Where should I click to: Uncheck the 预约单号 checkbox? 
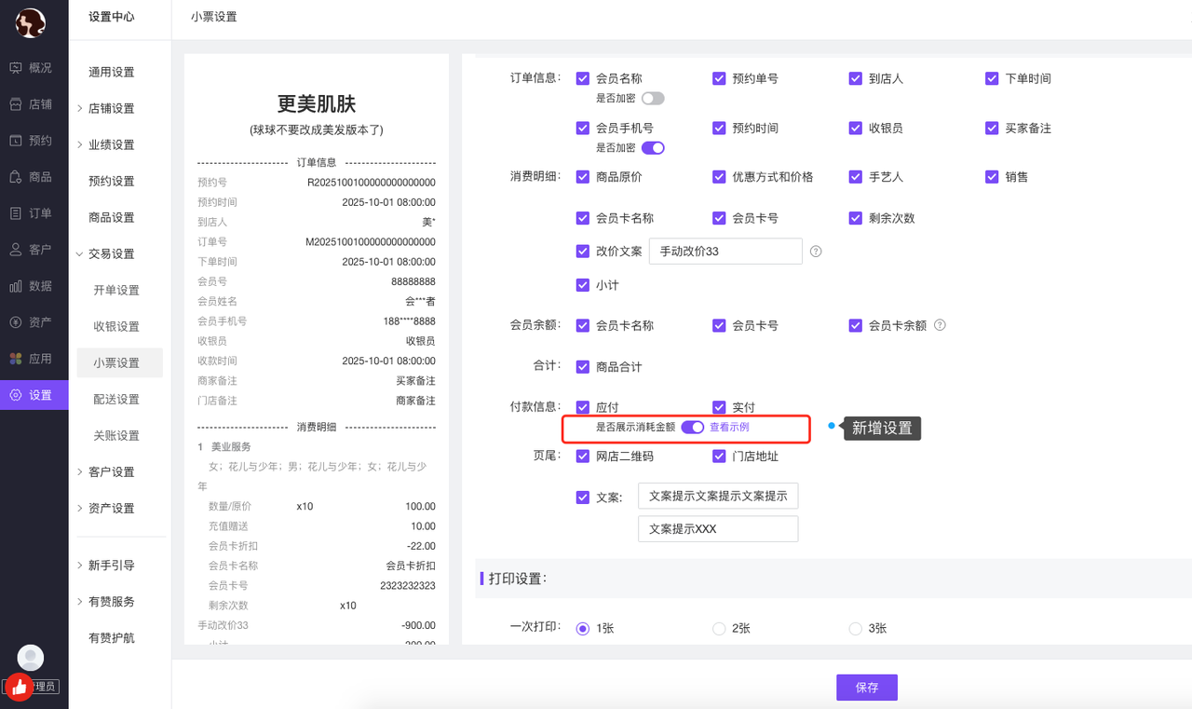pyautogui.click(x=719, y=79)
